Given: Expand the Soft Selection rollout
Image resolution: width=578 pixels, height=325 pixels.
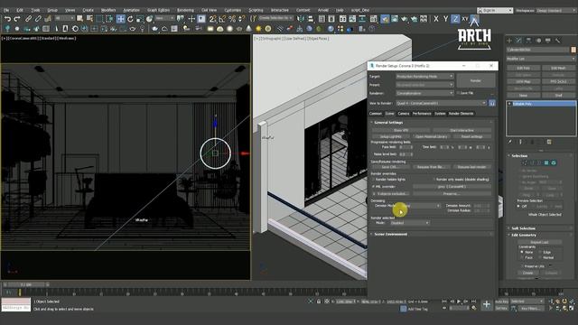Looking at the screenshot, I should point(523,228).
